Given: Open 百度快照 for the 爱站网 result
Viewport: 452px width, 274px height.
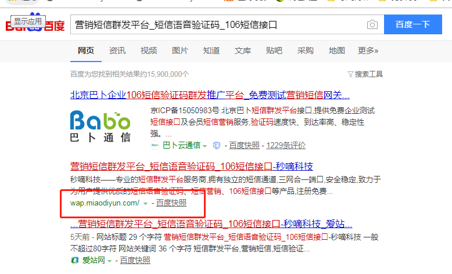Looking at the screenshot, I should click(x=135, y=261).
